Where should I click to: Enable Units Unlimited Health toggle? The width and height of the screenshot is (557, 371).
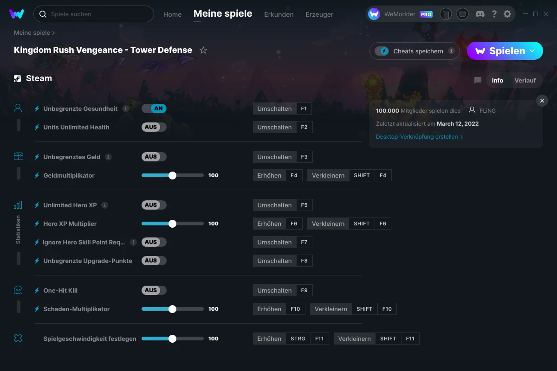tap(154, 127)
